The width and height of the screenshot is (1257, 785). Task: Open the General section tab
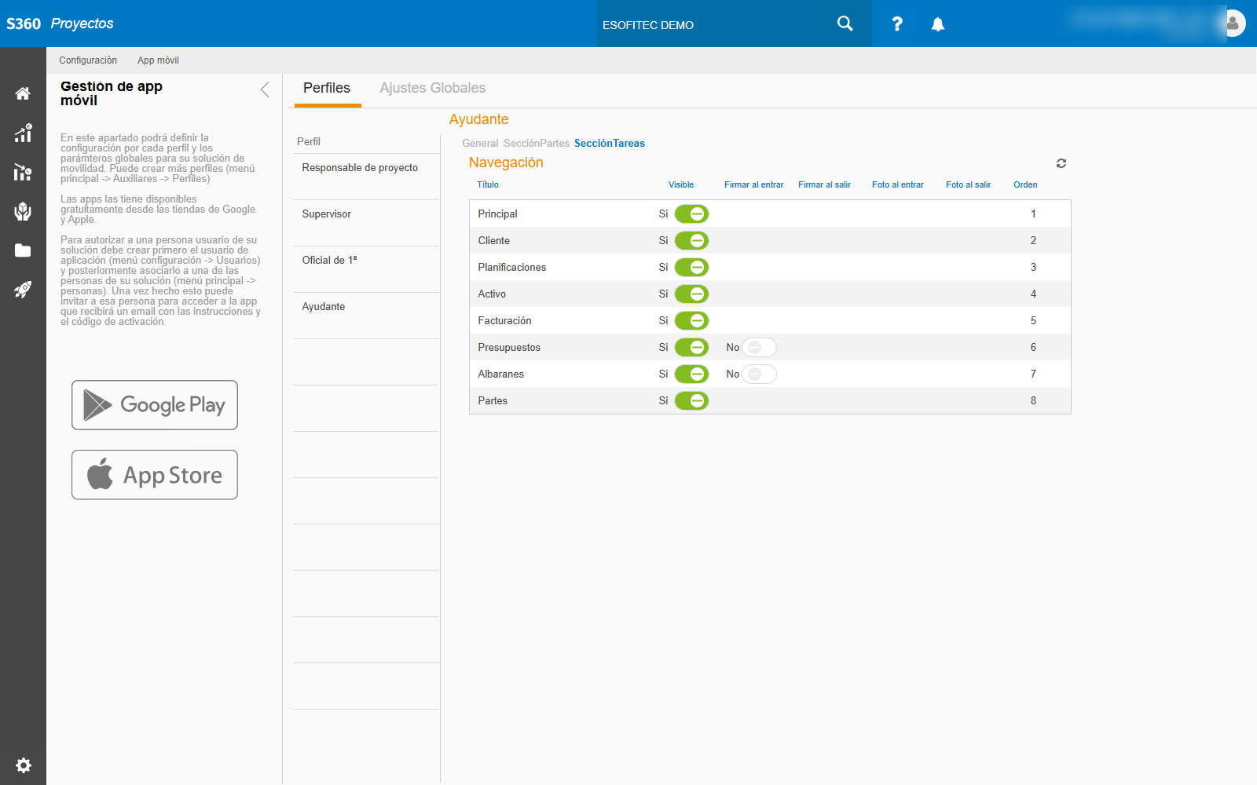(480, 143)
